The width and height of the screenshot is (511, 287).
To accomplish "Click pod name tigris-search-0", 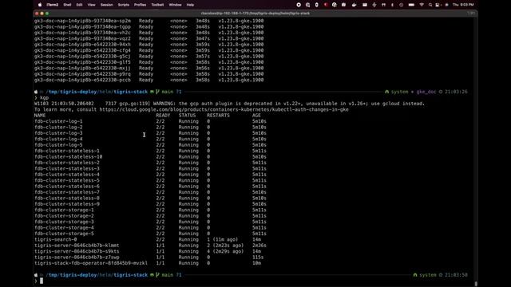I will [55, 239].
